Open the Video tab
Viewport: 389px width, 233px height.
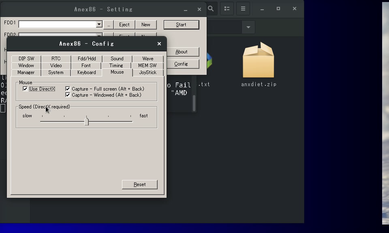[56, 66]
